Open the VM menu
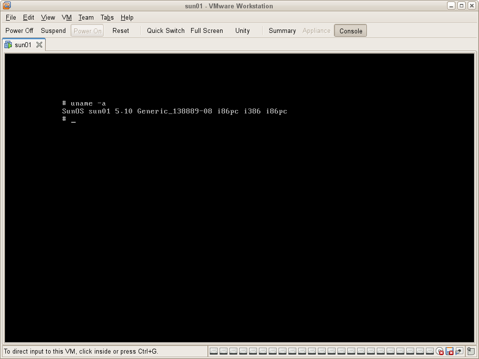479x359 pixels. pos(67,17)
